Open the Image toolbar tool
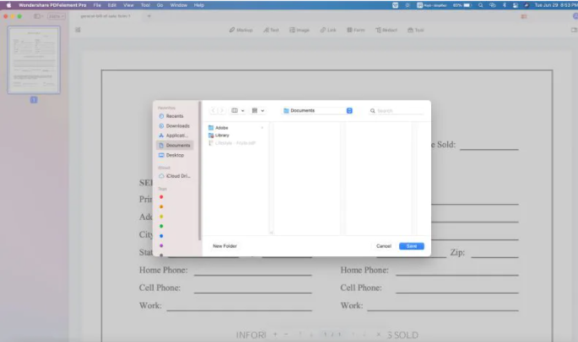 (x=299, y=29)
